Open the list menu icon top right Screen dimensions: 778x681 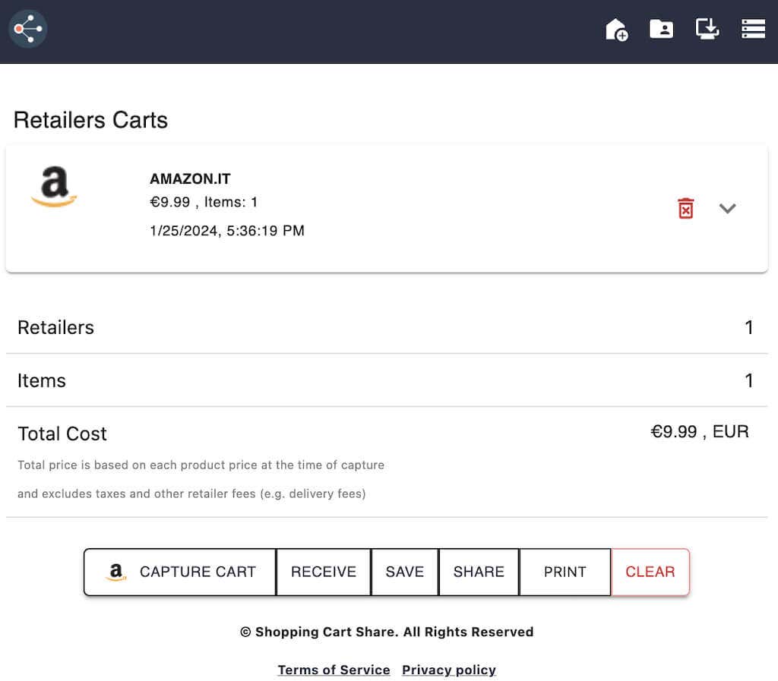[753, 29]
